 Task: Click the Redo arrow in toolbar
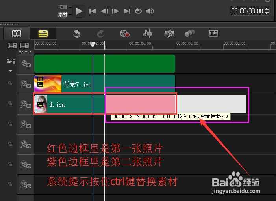click(x=101, y=34)
